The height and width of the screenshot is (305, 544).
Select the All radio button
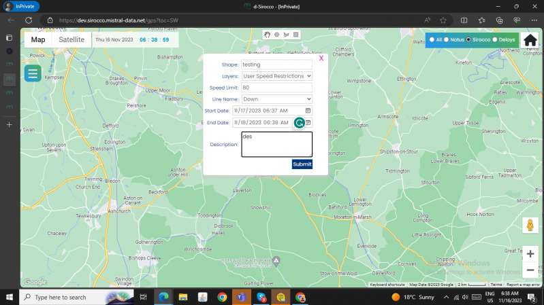432,40
